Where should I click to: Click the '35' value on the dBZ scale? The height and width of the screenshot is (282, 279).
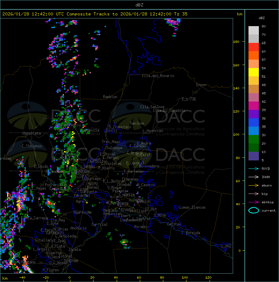264,127
